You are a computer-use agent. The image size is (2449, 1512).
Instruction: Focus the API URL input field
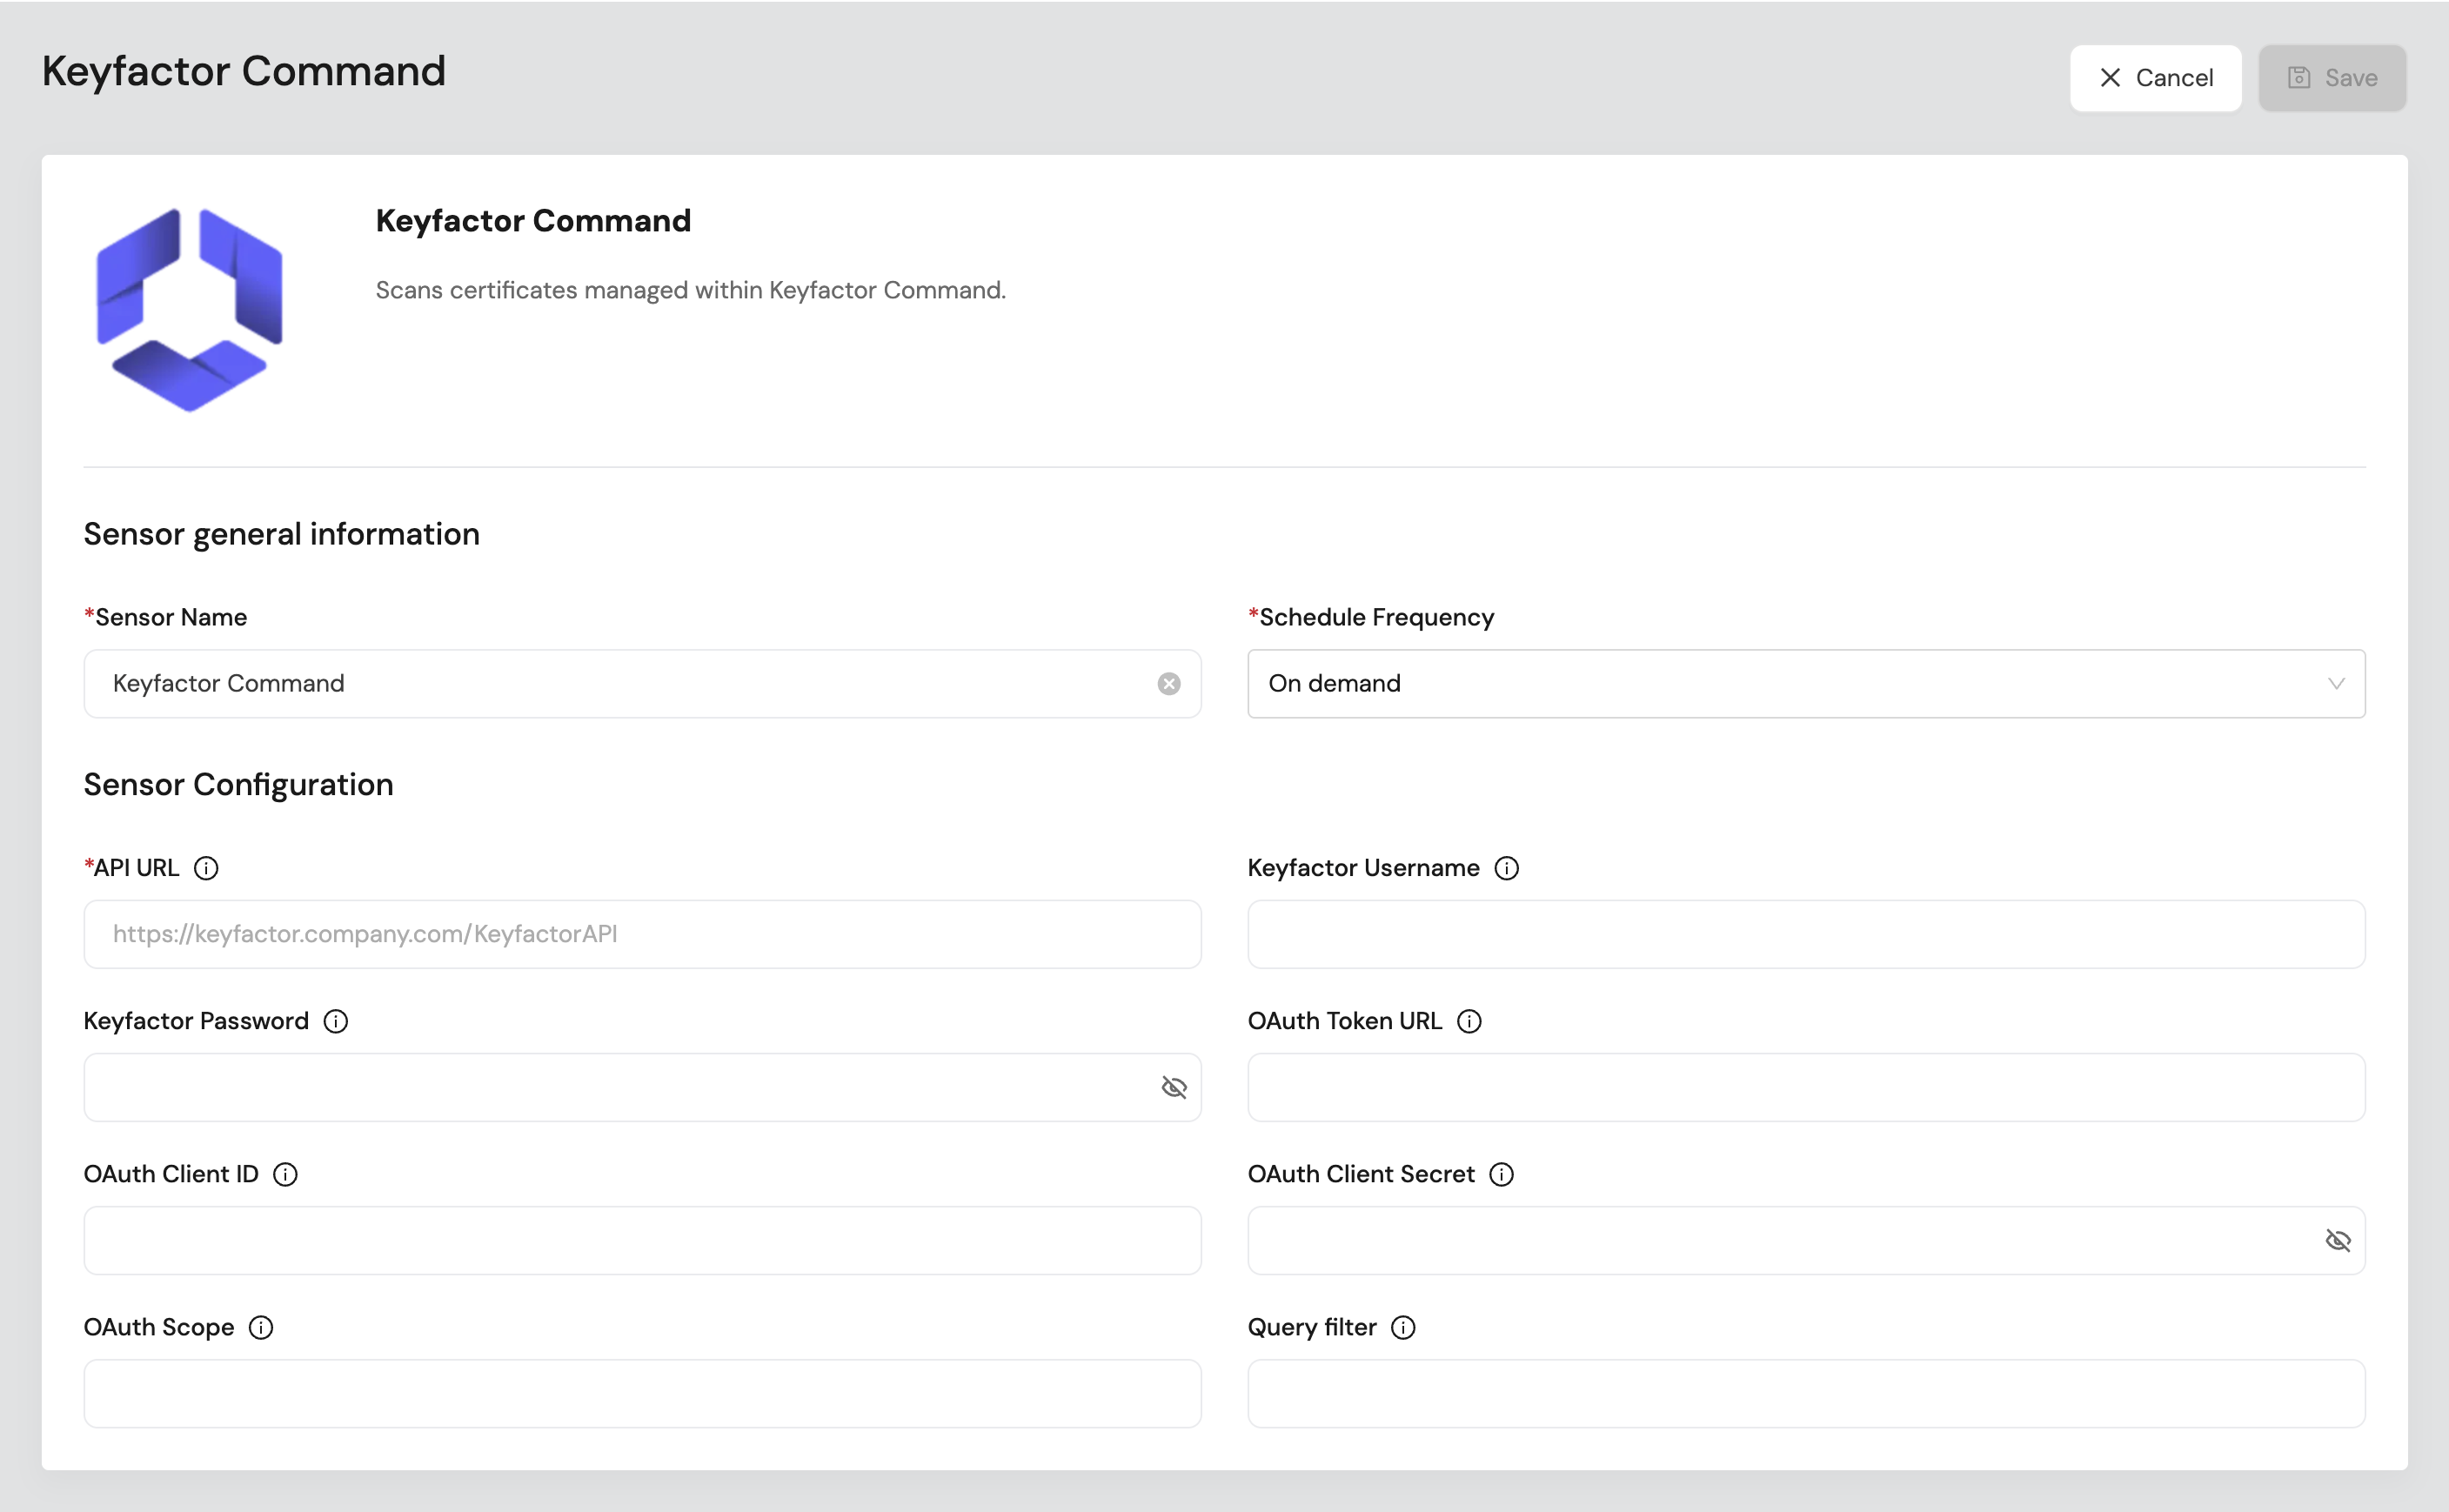click(x=642, y=934)
